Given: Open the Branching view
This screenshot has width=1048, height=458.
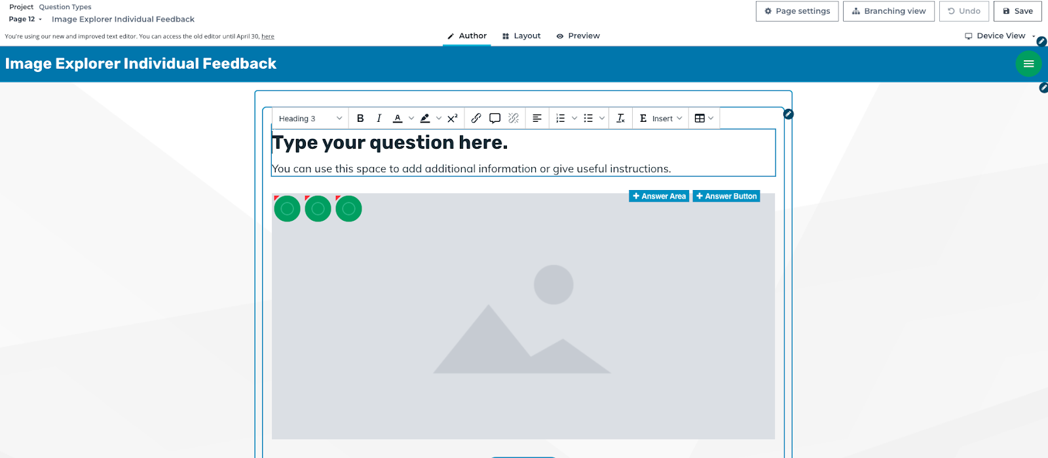Looking at the screenshot, I should pyautogui.click(x=889, y=11).
